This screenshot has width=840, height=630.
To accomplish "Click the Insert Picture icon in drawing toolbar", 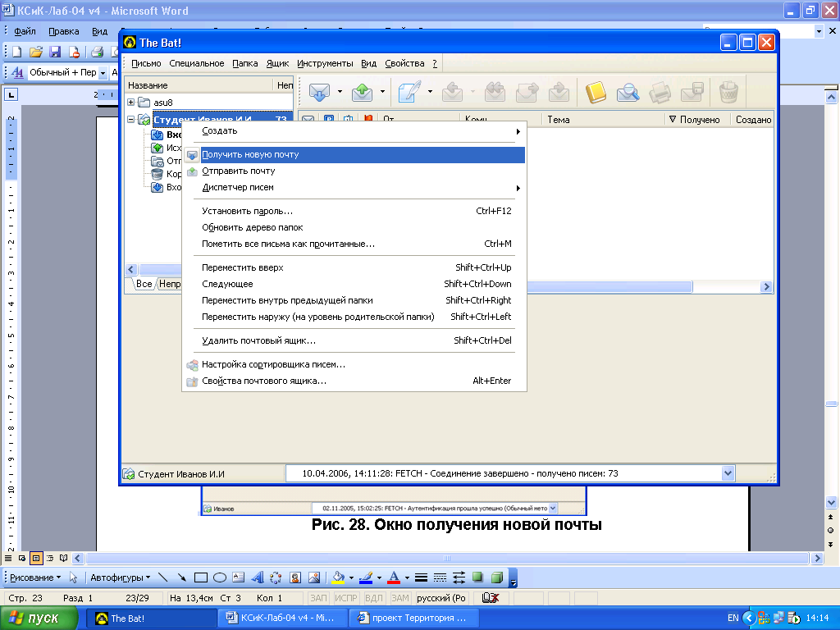I will click(314, 577).
